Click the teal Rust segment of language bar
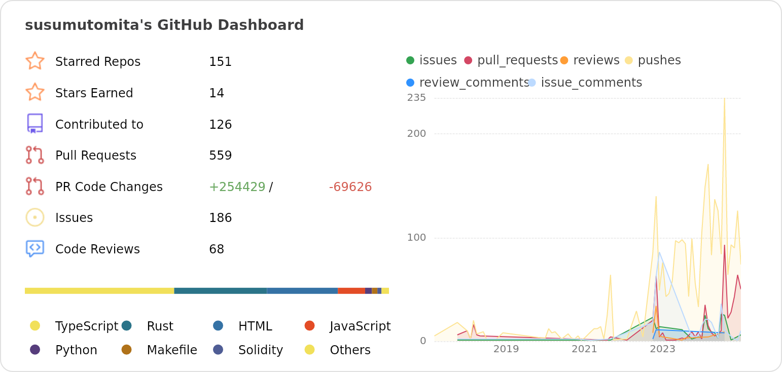 221,291
